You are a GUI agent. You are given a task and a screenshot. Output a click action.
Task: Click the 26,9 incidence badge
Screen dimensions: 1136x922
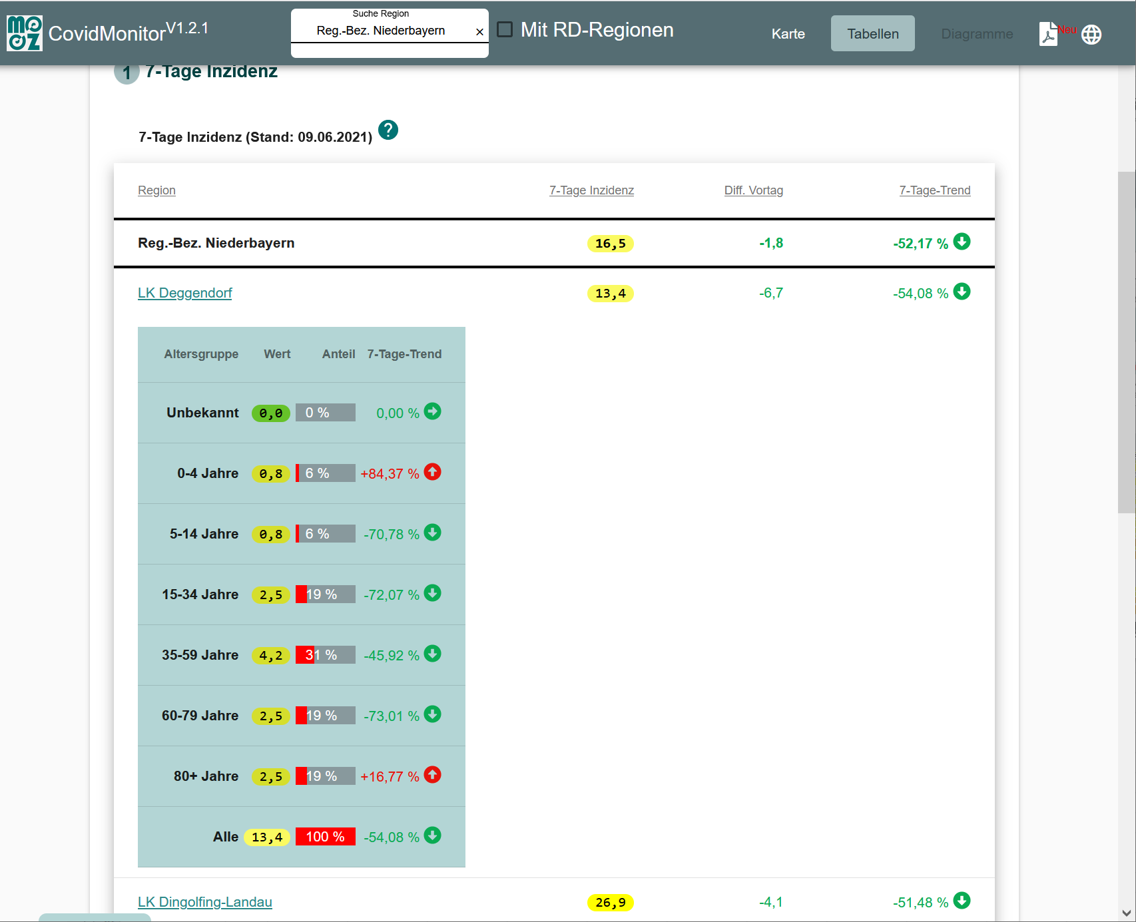pos(611,903)
